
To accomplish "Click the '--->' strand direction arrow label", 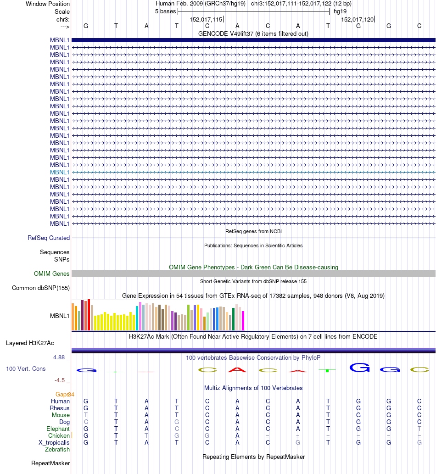I will pyautogui.click(x=65, y=27).
